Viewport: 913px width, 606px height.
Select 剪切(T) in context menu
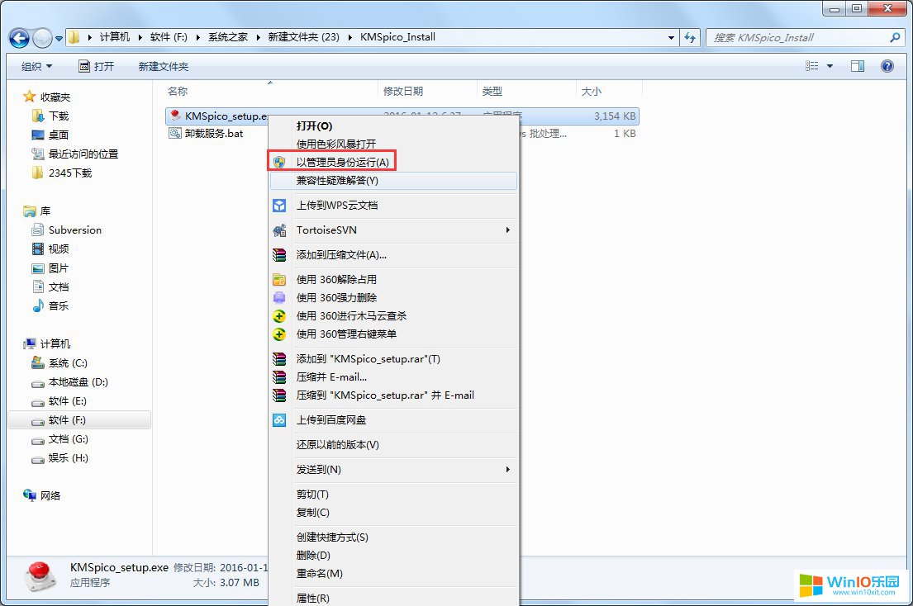pos(393,495)
